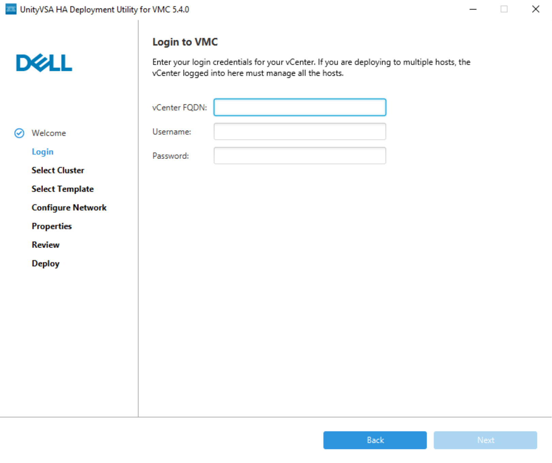Jump to the Deploy step

[46, 264]
